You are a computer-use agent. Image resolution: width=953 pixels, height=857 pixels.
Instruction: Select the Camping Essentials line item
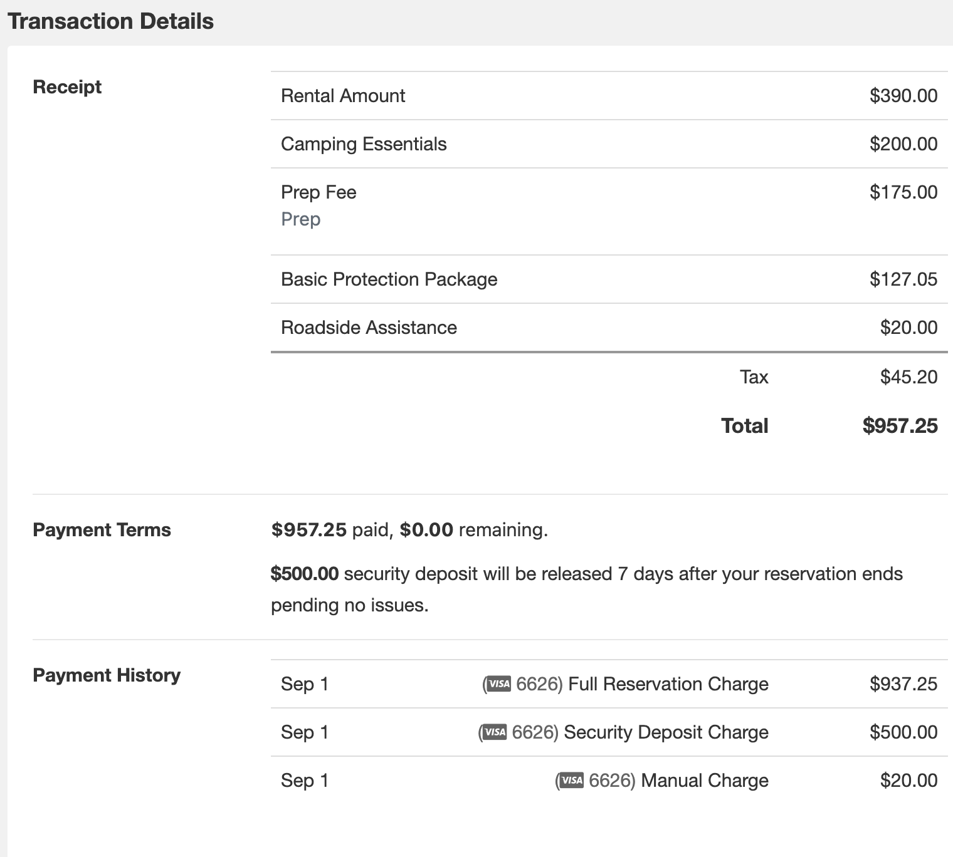point(364,144)
